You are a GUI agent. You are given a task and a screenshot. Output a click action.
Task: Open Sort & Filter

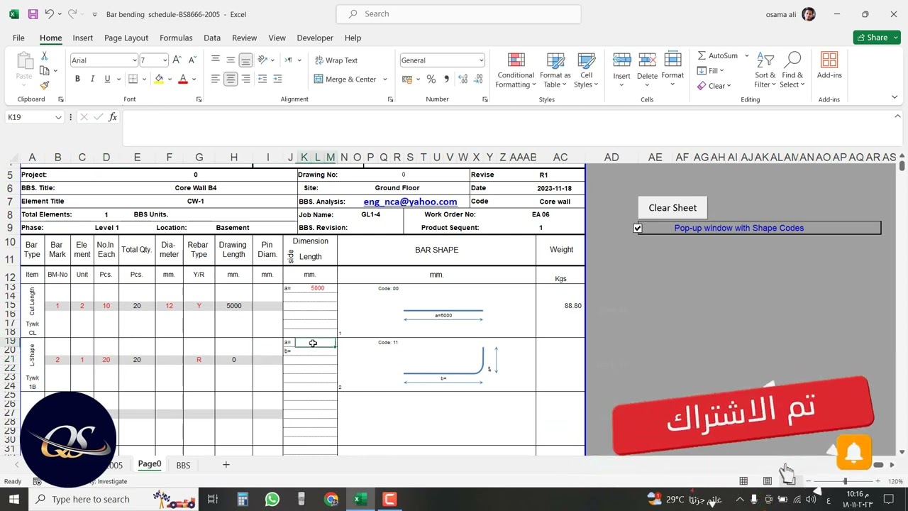tap(765, 70)
